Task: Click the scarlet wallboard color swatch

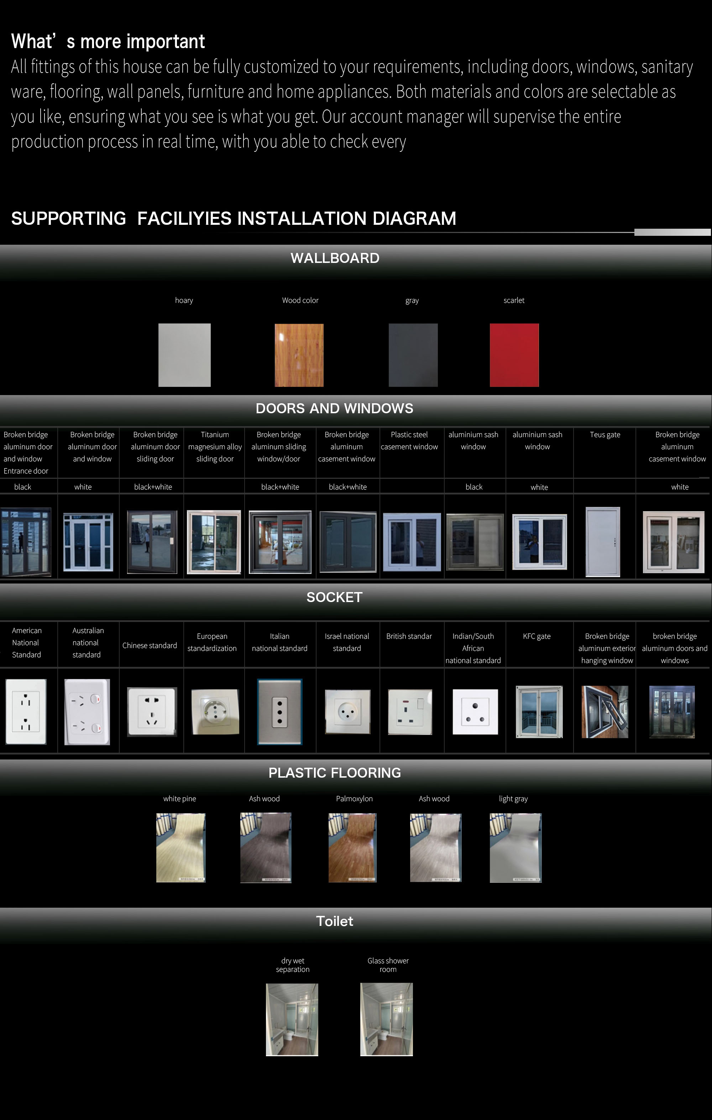Action: click(x=514, y=355)
